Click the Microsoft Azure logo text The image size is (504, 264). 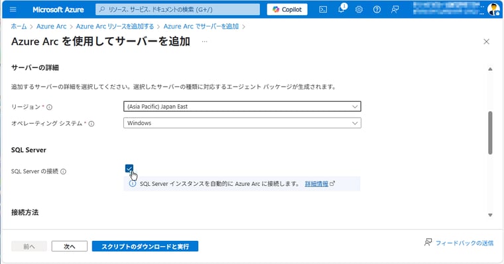point(58,10)
